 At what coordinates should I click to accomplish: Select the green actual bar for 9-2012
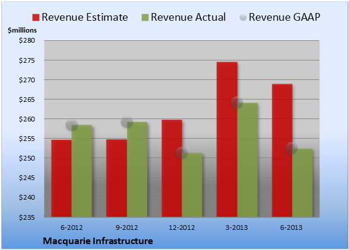point(137,169)
